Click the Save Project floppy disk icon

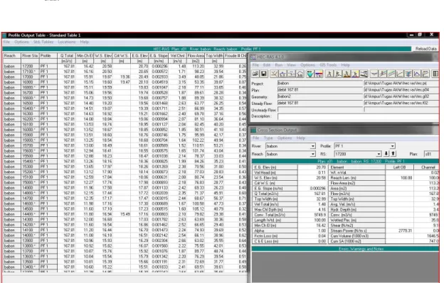(264, 74)
